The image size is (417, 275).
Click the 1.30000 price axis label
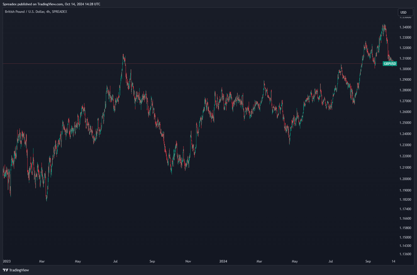pos(405,69)
